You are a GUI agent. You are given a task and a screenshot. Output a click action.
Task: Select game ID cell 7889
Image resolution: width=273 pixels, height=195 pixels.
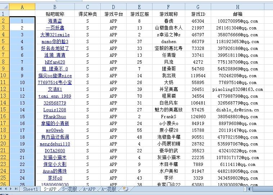(x=198, y=164)
